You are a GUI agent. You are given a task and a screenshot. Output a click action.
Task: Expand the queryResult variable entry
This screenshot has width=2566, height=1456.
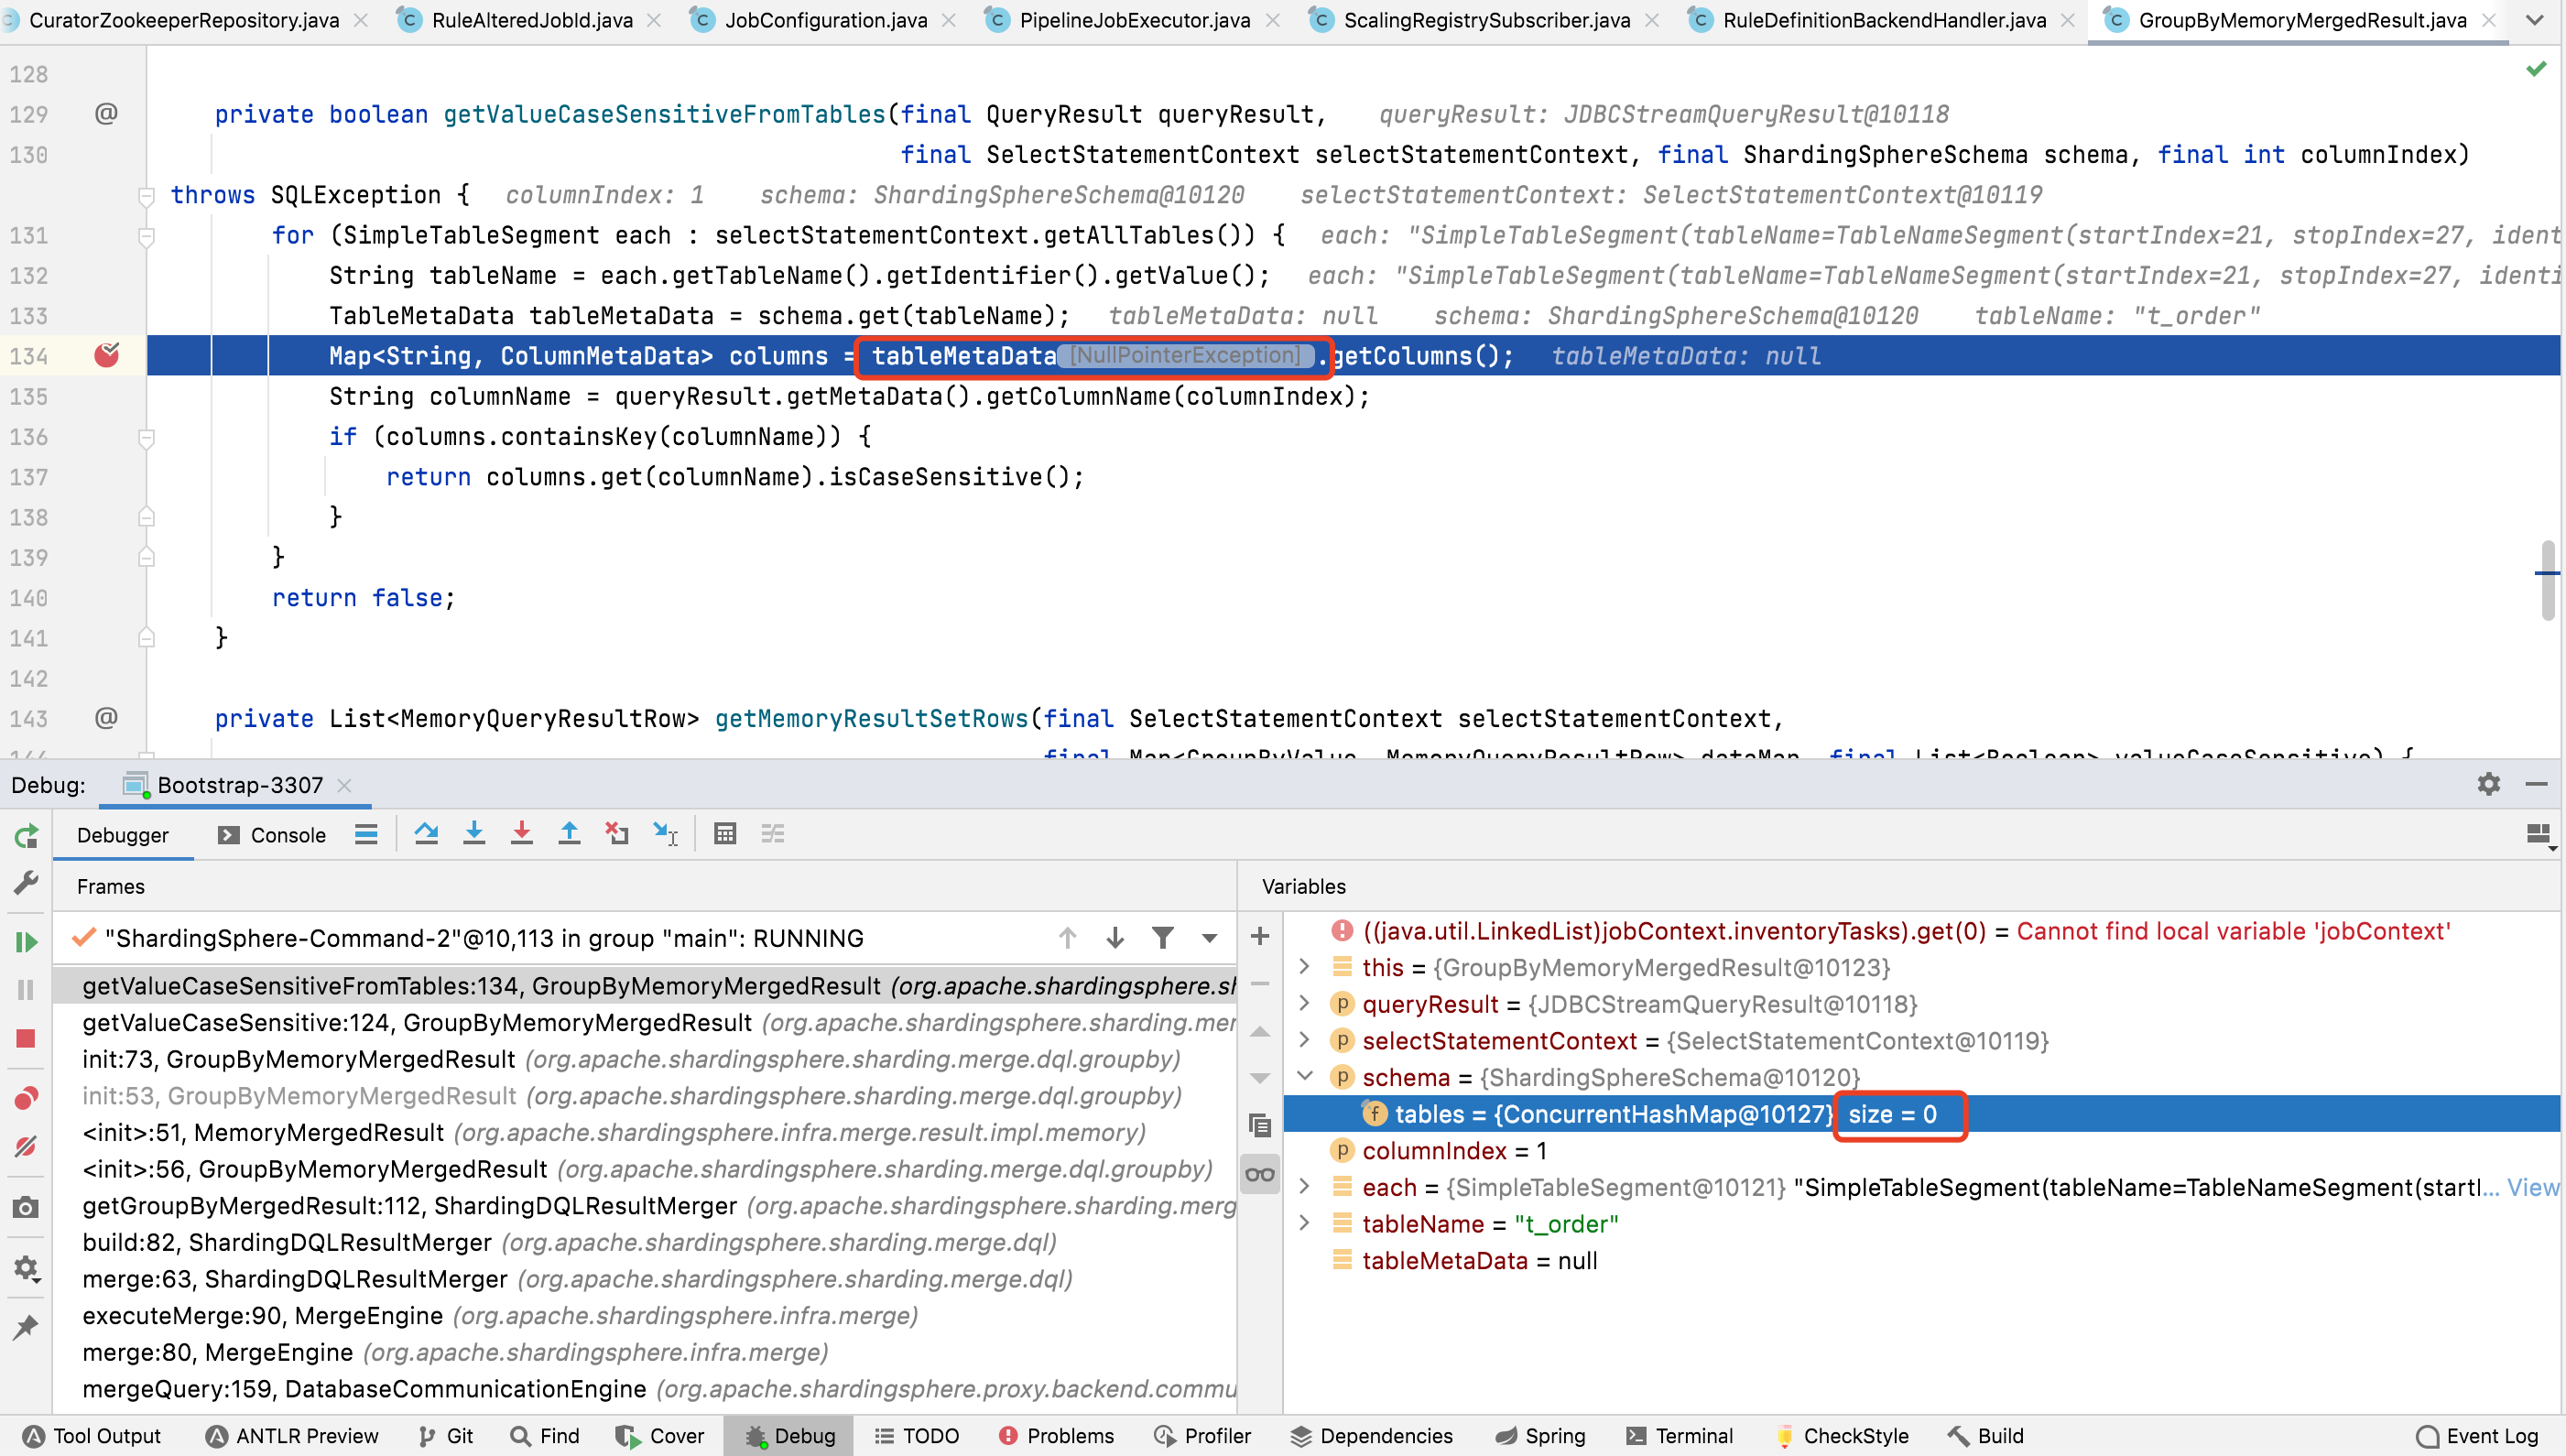1305,1004
